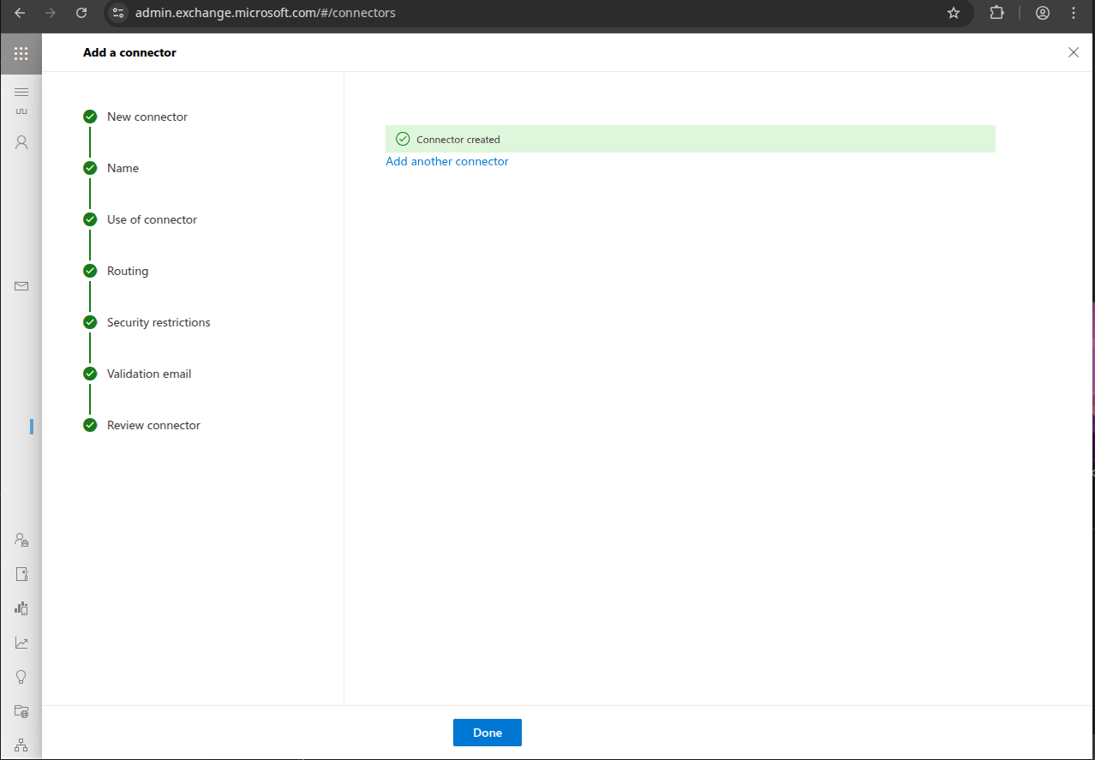Open Recipients person icon in sidebar
This screenshot has height=760, width=1095.
click(x=21, y=142)
